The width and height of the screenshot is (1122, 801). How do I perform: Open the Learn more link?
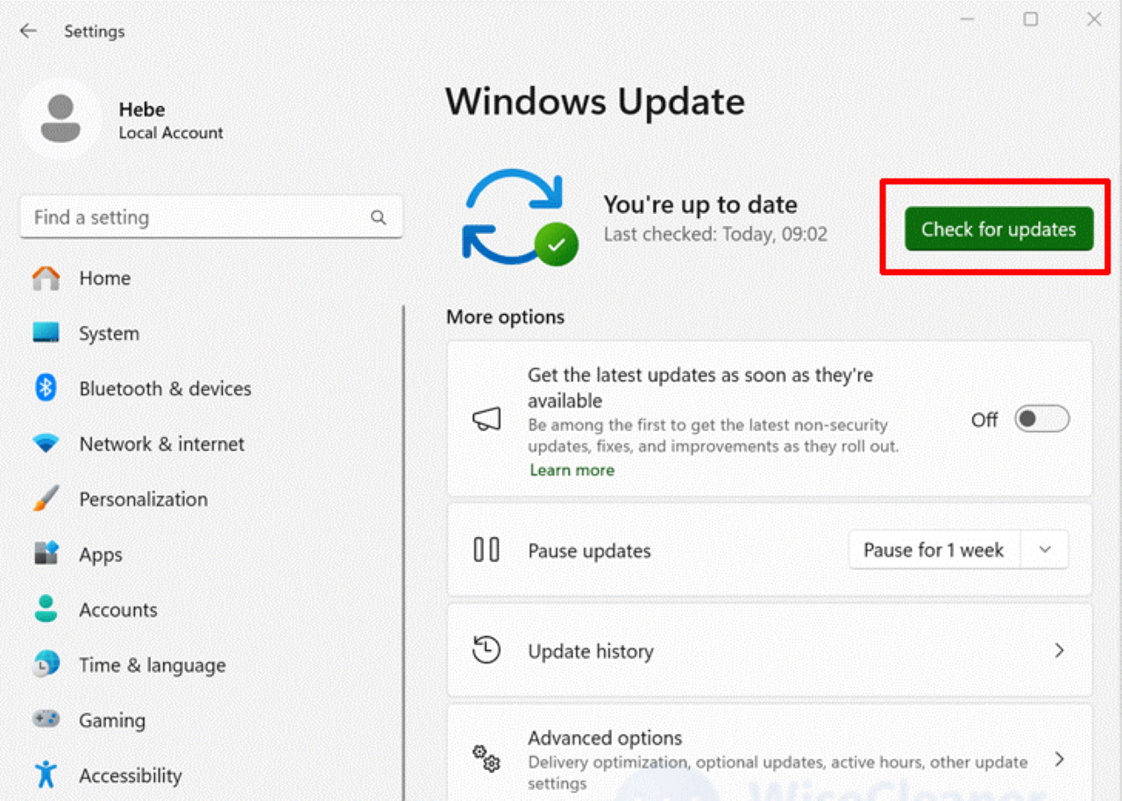(572, 470)
